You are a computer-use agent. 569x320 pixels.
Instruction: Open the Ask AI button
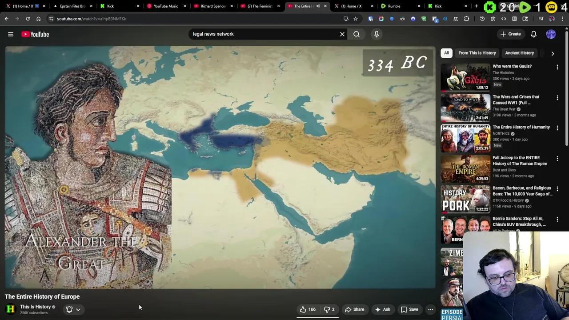point(382,309)
